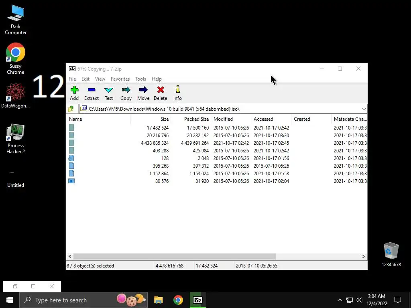Open the Windows Start menu

point(10,300)
